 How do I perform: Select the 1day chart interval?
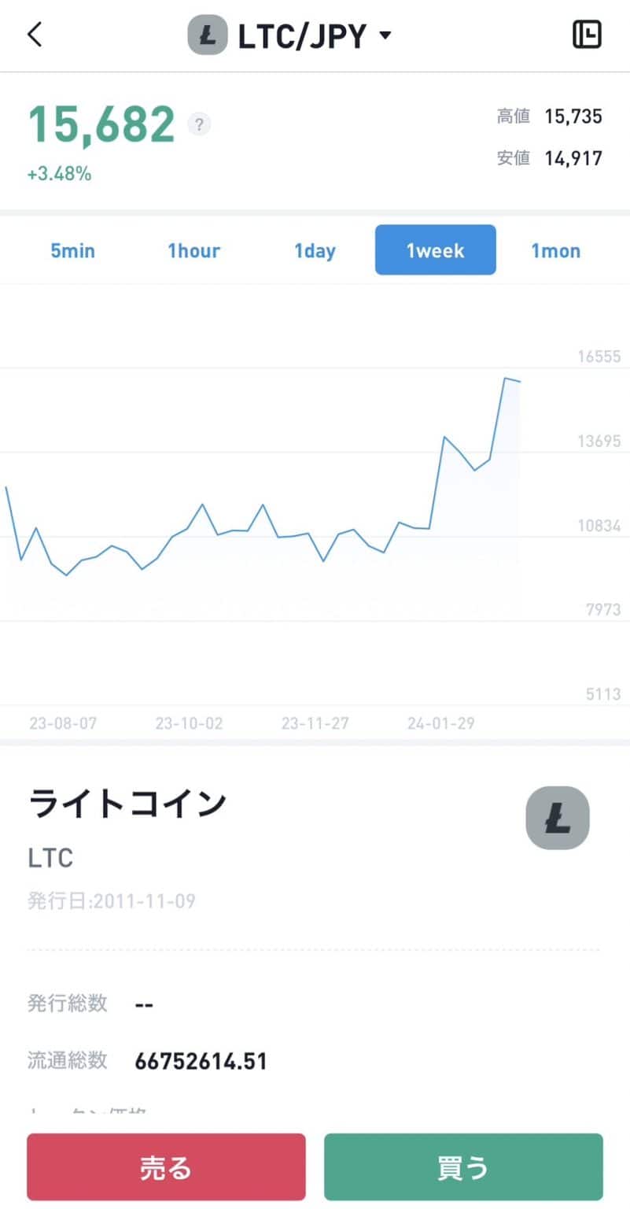click(315, 250)
